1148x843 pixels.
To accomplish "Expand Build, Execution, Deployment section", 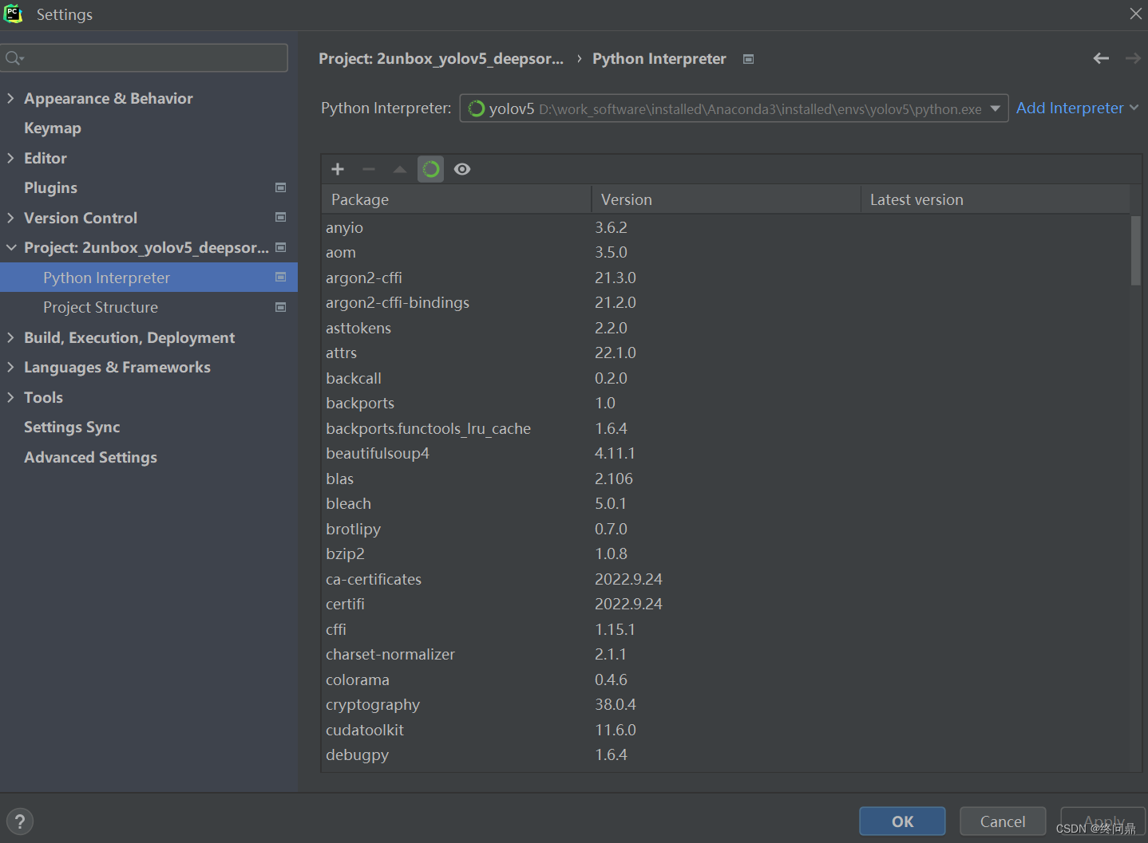I will [10, 337].
